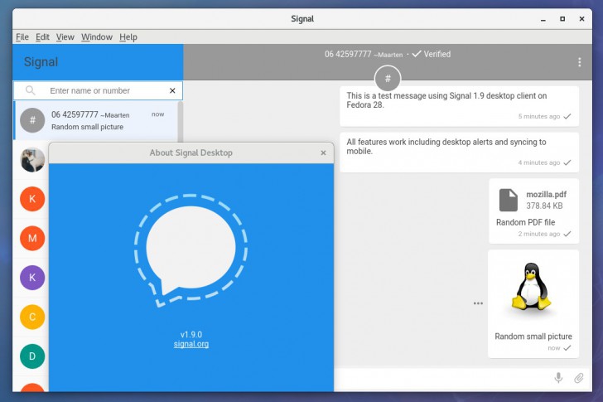This screenshot has height=402, width=603.
Task: Close the About Signal Desktop dialog
Action: point(323,153)
